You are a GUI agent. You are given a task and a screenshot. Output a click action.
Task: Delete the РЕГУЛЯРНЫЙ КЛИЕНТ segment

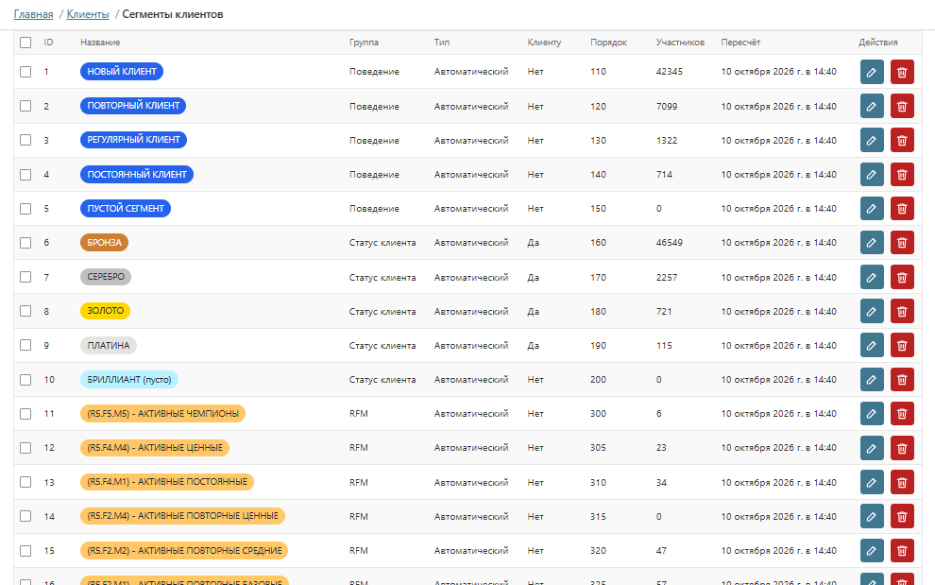(902, 140)
